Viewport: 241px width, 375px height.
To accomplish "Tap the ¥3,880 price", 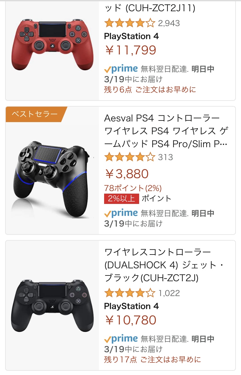I will click(x=127, y=174).
